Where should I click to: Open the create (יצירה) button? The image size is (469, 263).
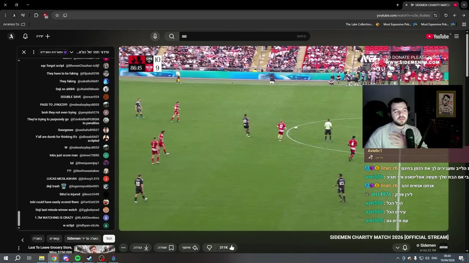(43, 36)
